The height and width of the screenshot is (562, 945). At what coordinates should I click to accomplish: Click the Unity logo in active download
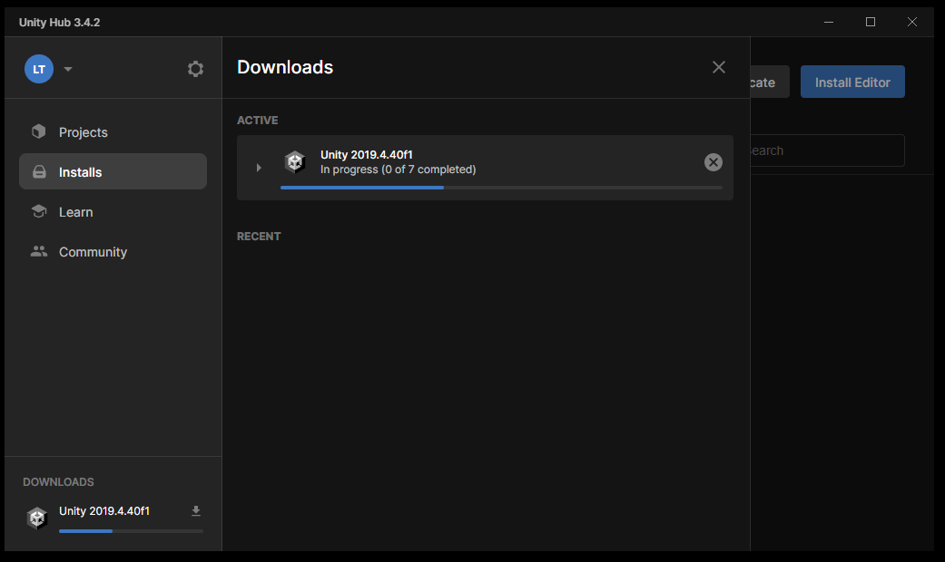[295, 162]
